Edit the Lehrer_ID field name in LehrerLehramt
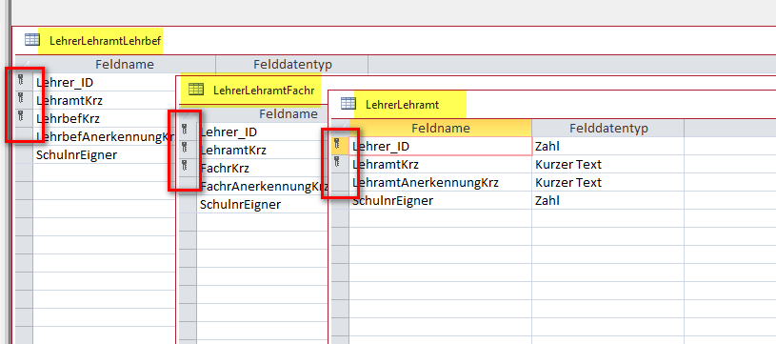The image size is (776, 344). point(441,146)
